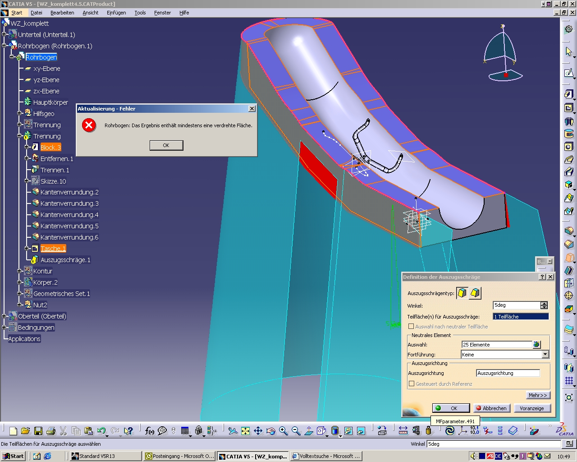Expand the Bedingungen tree node
Screen dimensions: 577x462
point(4,327)
